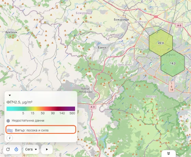Click the wind waves icon in legend

(x=10, y=130)
